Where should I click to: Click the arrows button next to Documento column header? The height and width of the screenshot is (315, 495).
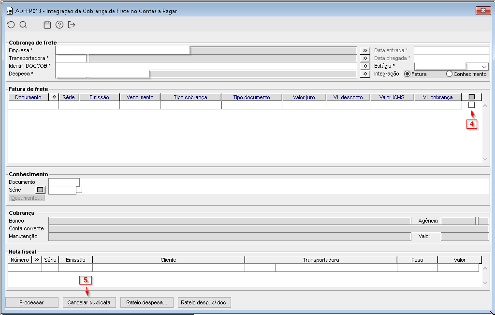(x=54, y=97)
